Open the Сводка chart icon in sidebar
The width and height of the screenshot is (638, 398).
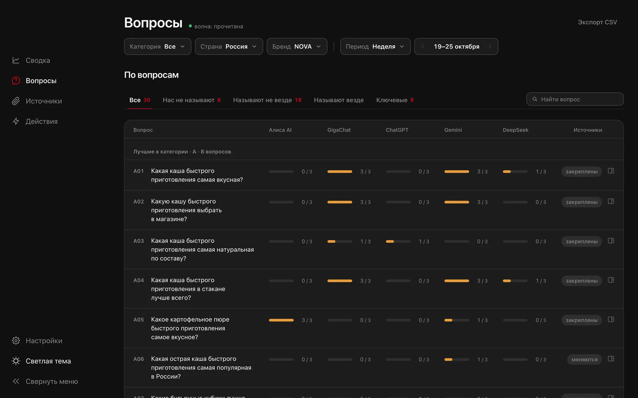16,60
